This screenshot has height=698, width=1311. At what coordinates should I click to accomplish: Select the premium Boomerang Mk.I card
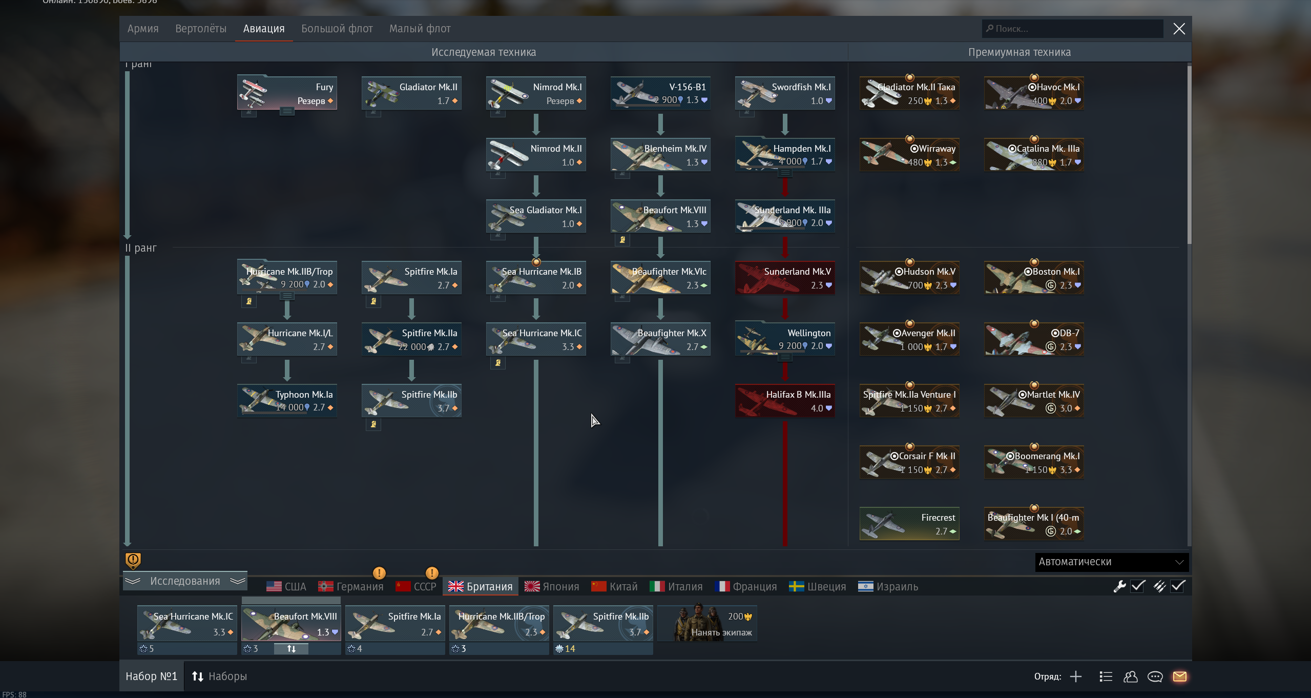click(x=1034, y=462)
